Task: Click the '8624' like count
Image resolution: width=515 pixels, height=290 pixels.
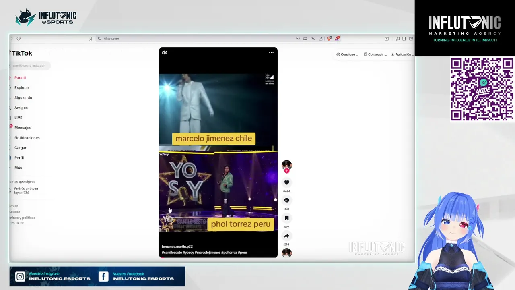Action: (286, 191)
